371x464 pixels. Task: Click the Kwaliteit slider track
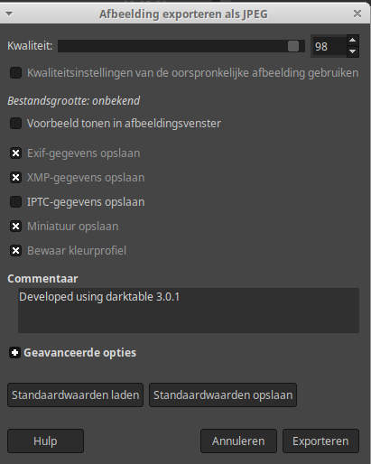pyautogui.click(x=181, y=46)
